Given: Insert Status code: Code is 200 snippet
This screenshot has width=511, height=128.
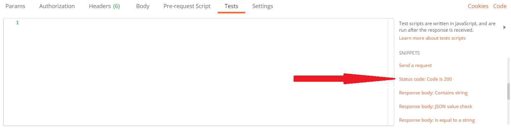Looking at the screenshot, I should pos(426,79).
